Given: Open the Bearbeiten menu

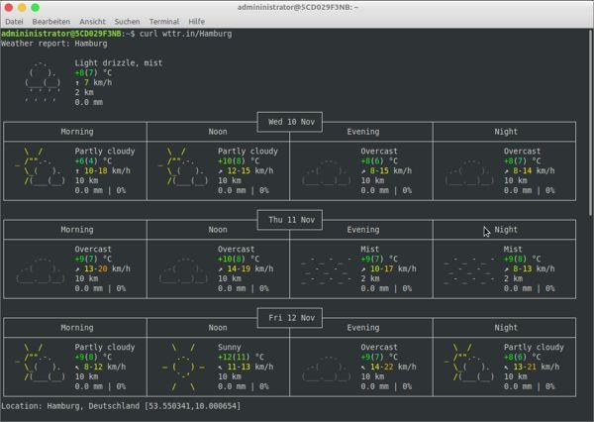Looking at the screenshot, I should 50,21.
